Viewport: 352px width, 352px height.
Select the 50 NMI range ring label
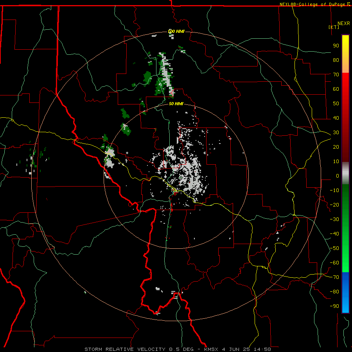pos(176,104)
